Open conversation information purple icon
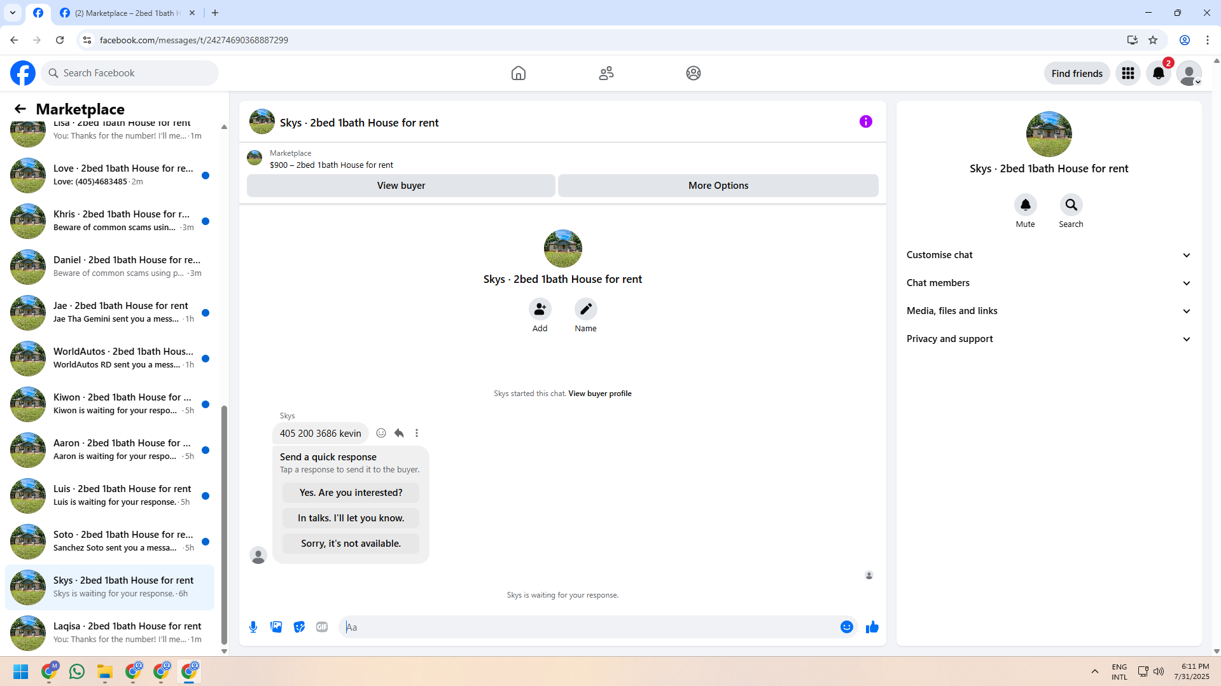This screenshot has height=686, width=1221. pos(865,121)
